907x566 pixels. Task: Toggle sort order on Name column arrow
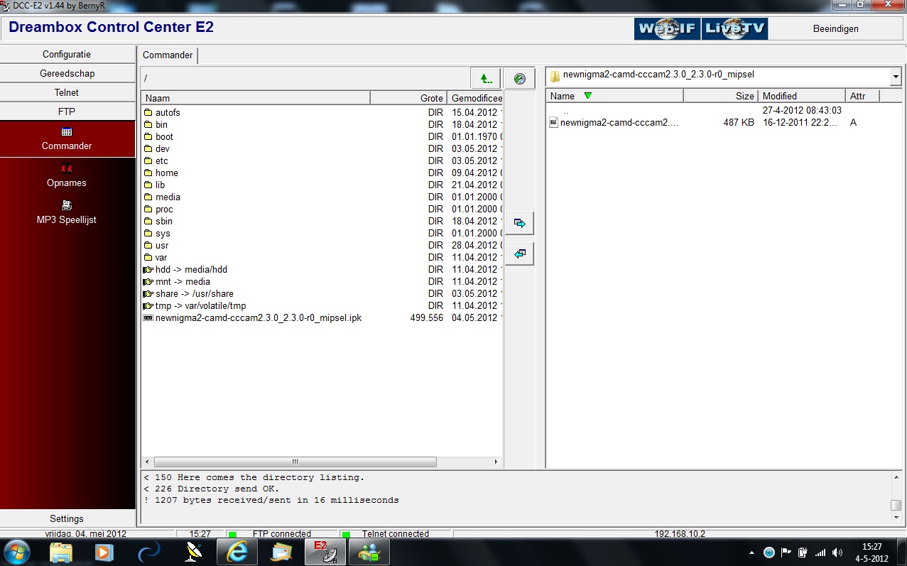[x=587, y=96]
